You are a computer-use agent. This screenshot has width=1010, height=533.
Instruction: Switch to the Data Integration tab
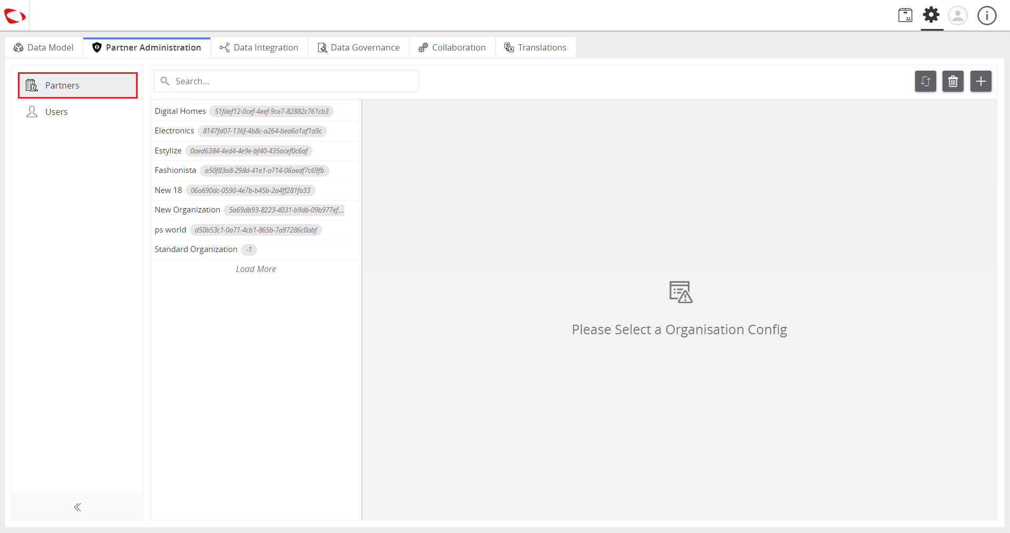259,47
